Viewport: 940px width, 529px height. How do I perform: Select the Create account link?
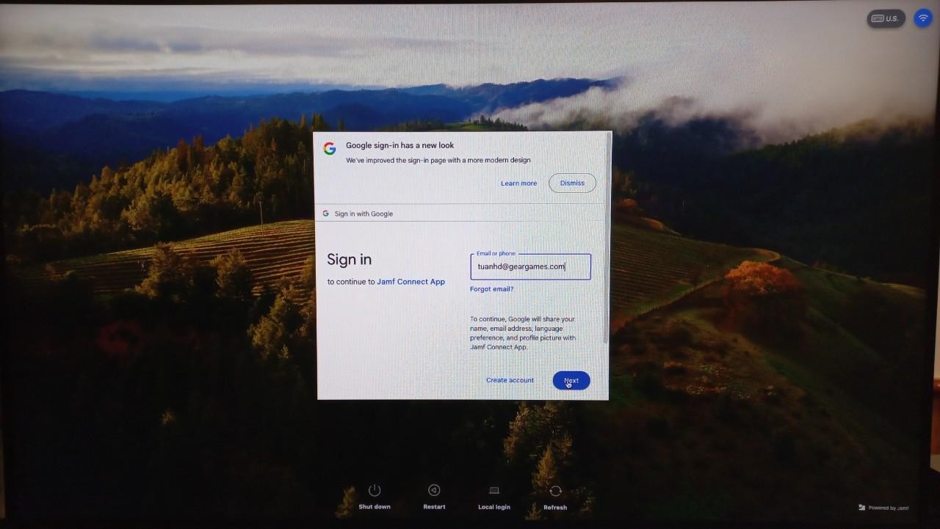click(x=510, y=380)
